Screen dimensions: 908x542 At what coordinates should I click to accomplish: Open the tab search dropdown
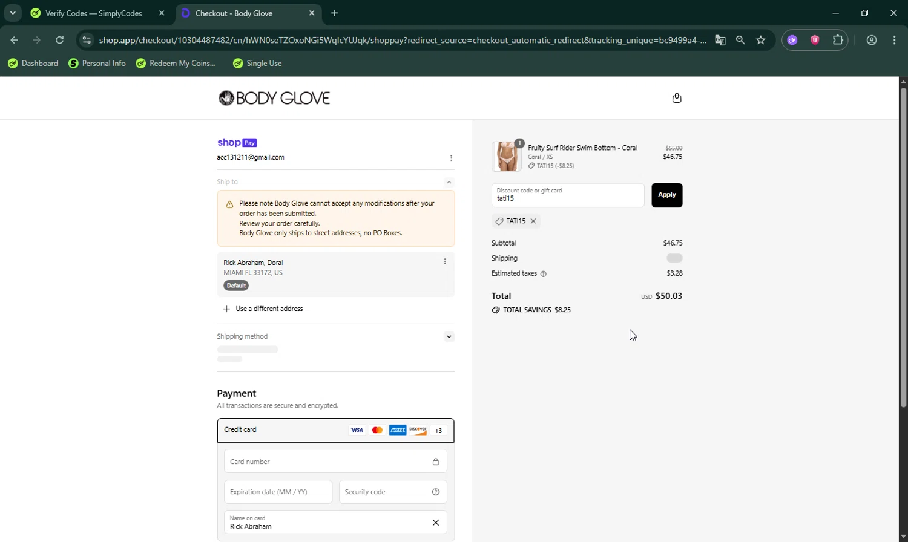click(x=13, y=13)
